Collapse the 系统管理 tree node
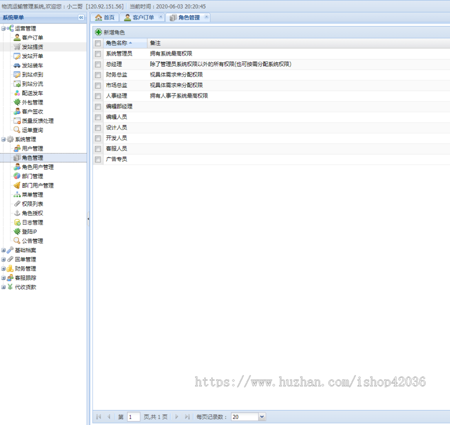 [x=3, y=139]
